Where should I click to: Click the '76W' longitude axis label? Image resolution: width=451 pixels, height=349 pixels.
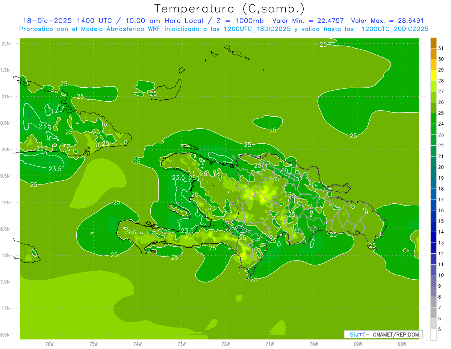(49, 344)
